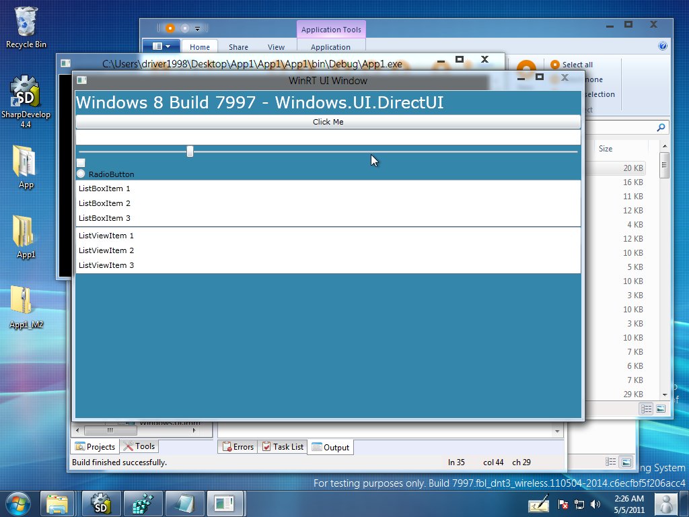Image resolution: width=689 pixels, height=517 pixels.
Task: Click the Build finished successfully status text
Action: coord(119,462)
